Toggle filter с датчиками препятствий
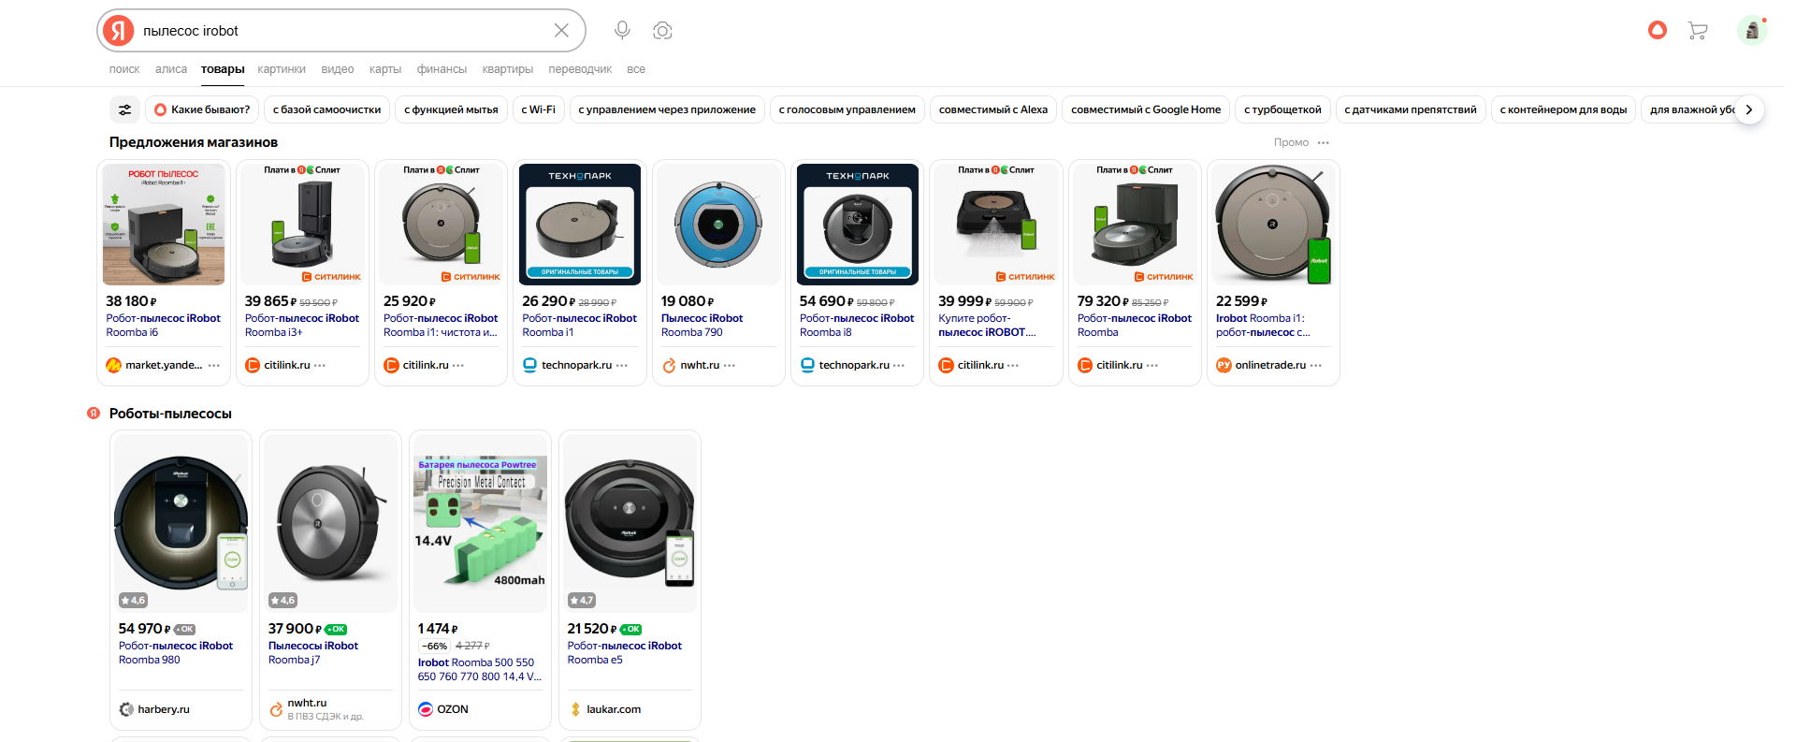The image size is (1796, 742). [1411, 109]
